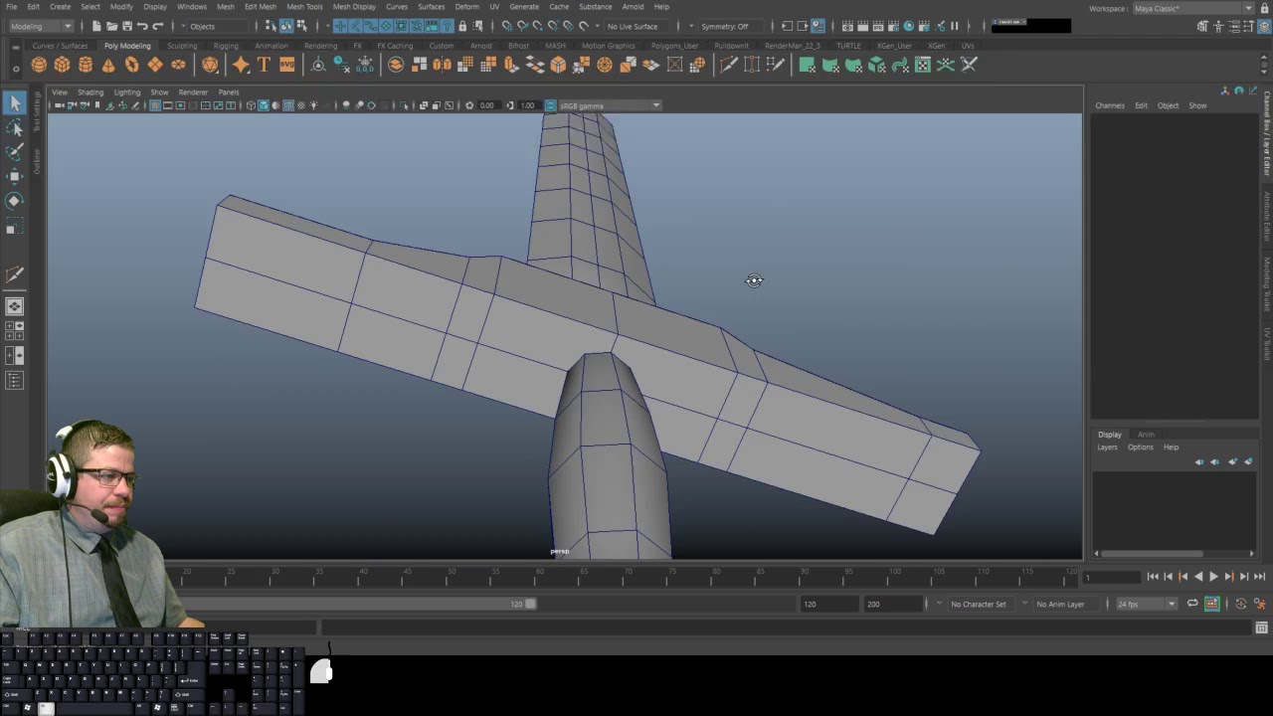Screen dimensions: 1273x716
Task: Click the Multi-Cut tool shelf icon
Action: (x=728, y=65)
